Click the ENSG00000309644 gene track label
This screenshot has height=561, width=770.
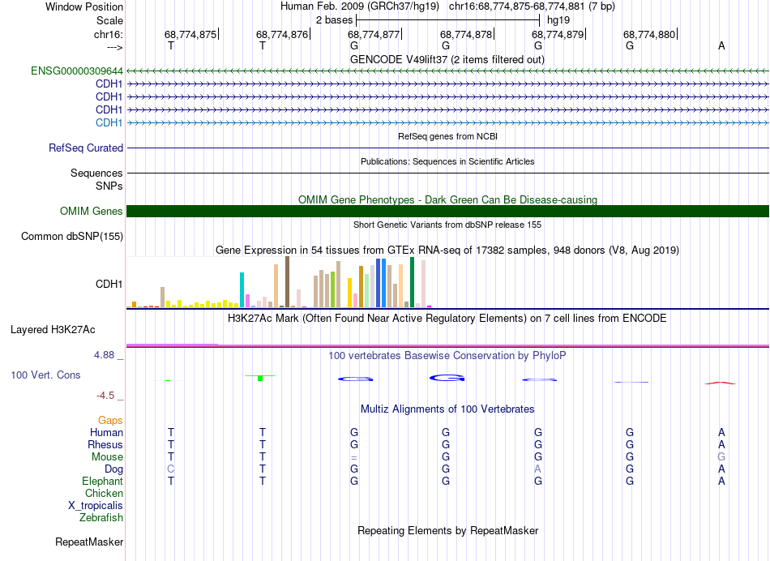[77, 71]
